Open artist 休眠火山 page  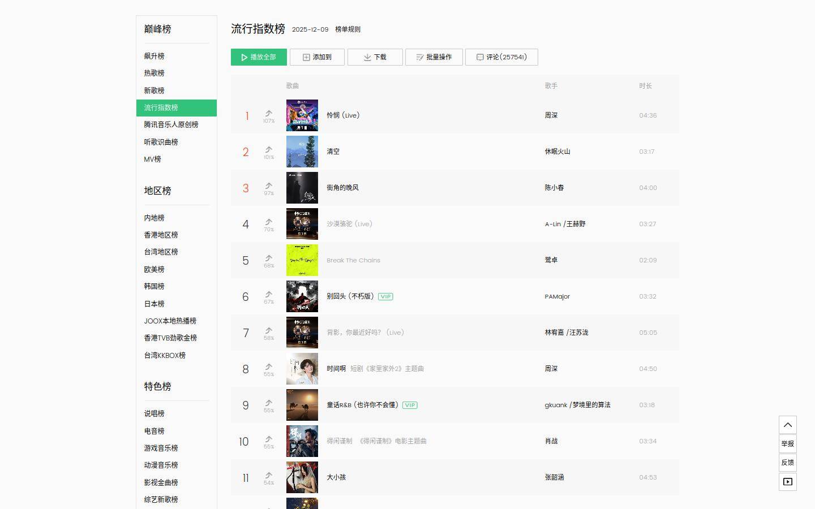[x=557, y=152]
